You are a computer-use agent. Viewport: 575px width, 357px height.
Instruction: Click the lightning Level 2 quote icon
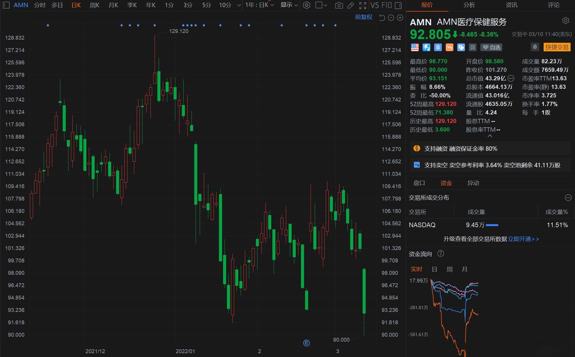tap(426, 47)
